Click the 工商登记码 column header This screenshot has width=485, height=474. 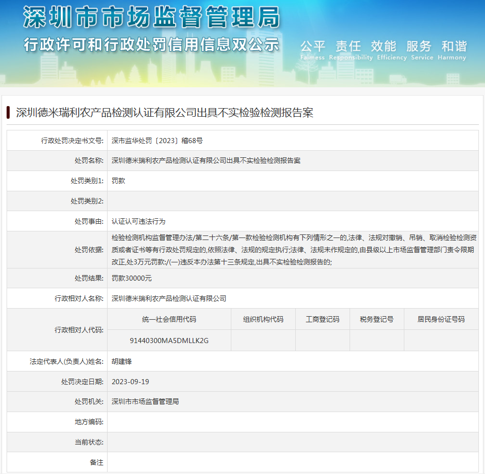323,319
